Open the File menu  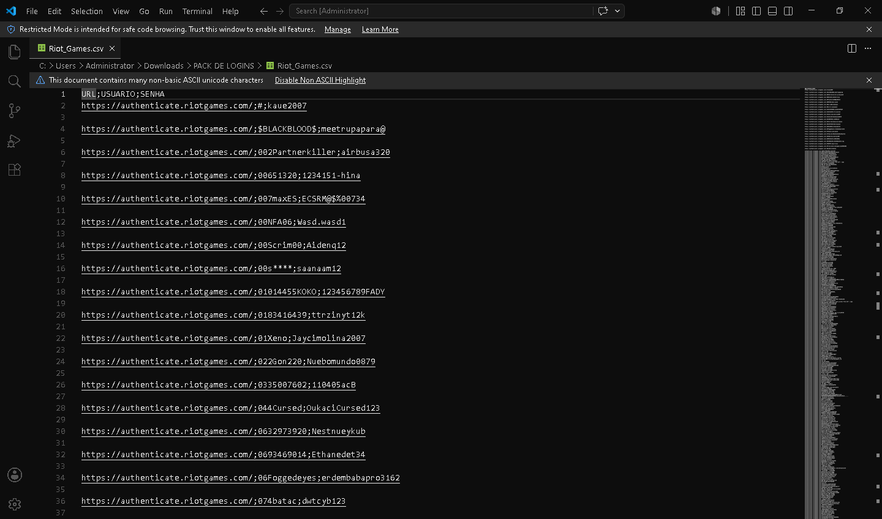(x=32, y=11)
